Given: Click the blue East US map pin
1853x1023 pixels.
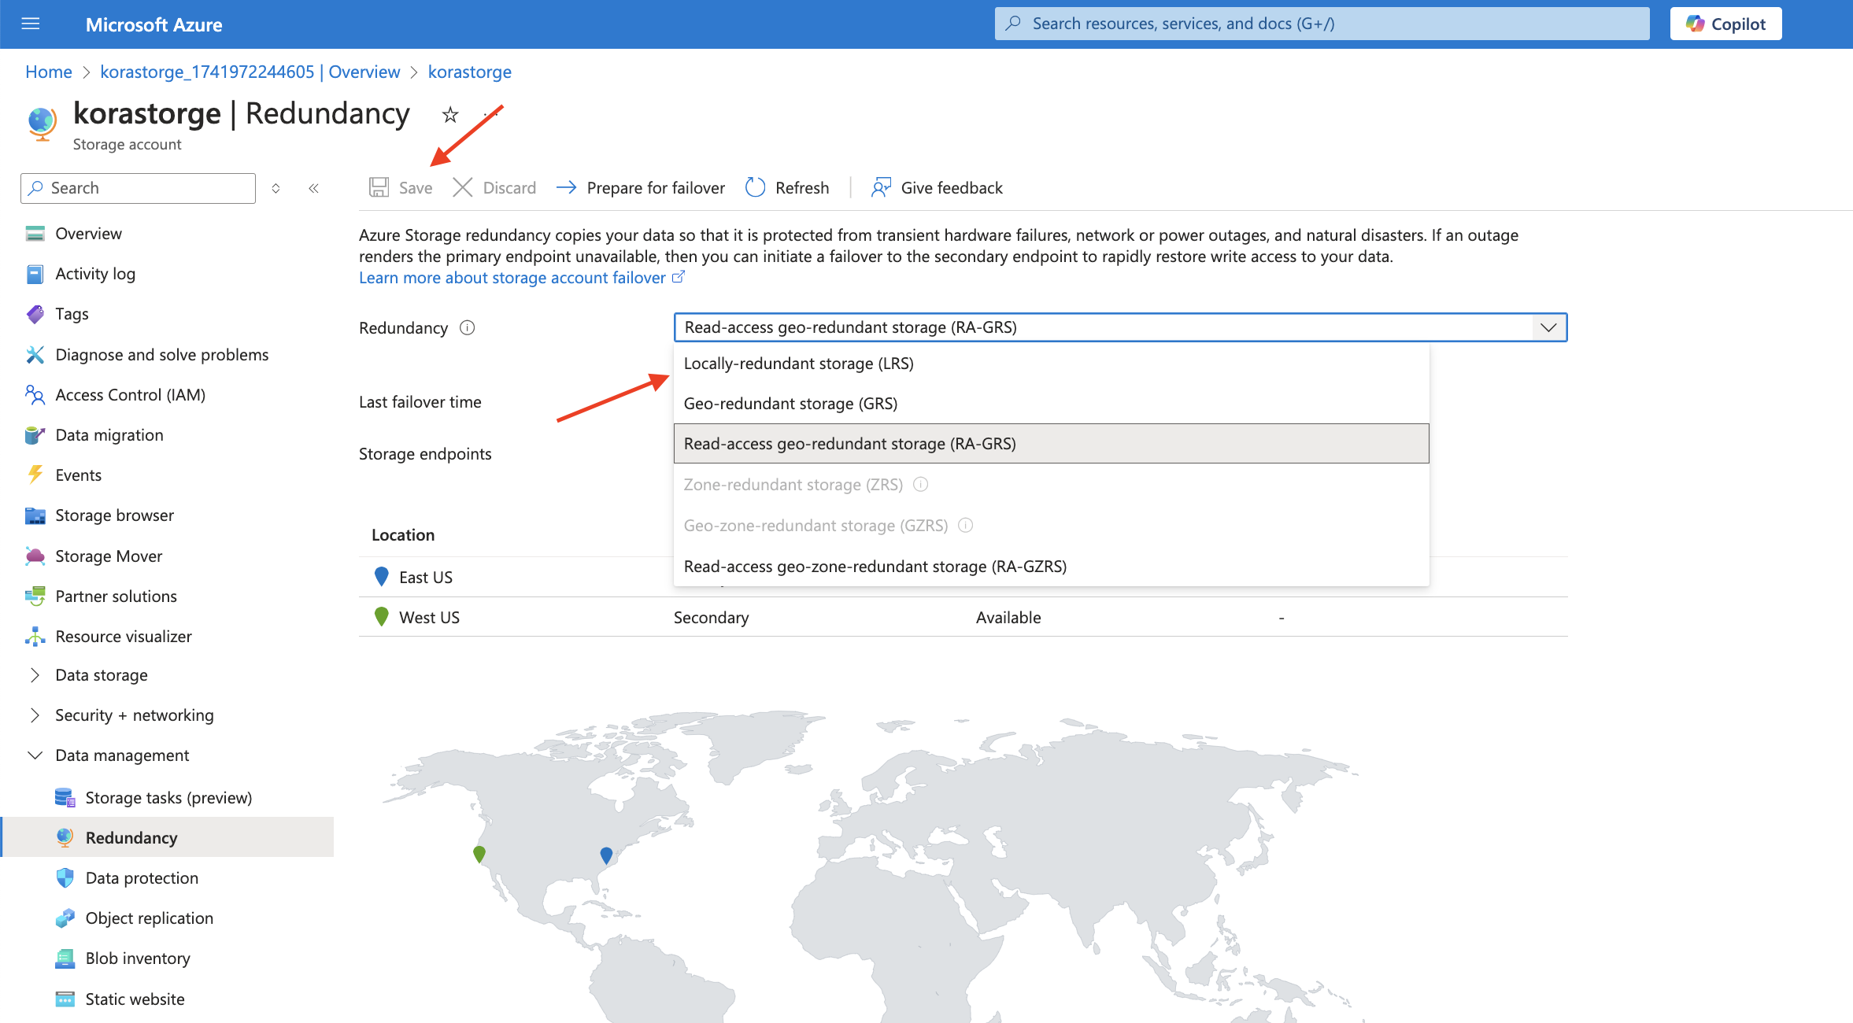Looking at the screenshot, I should (606, 855).
